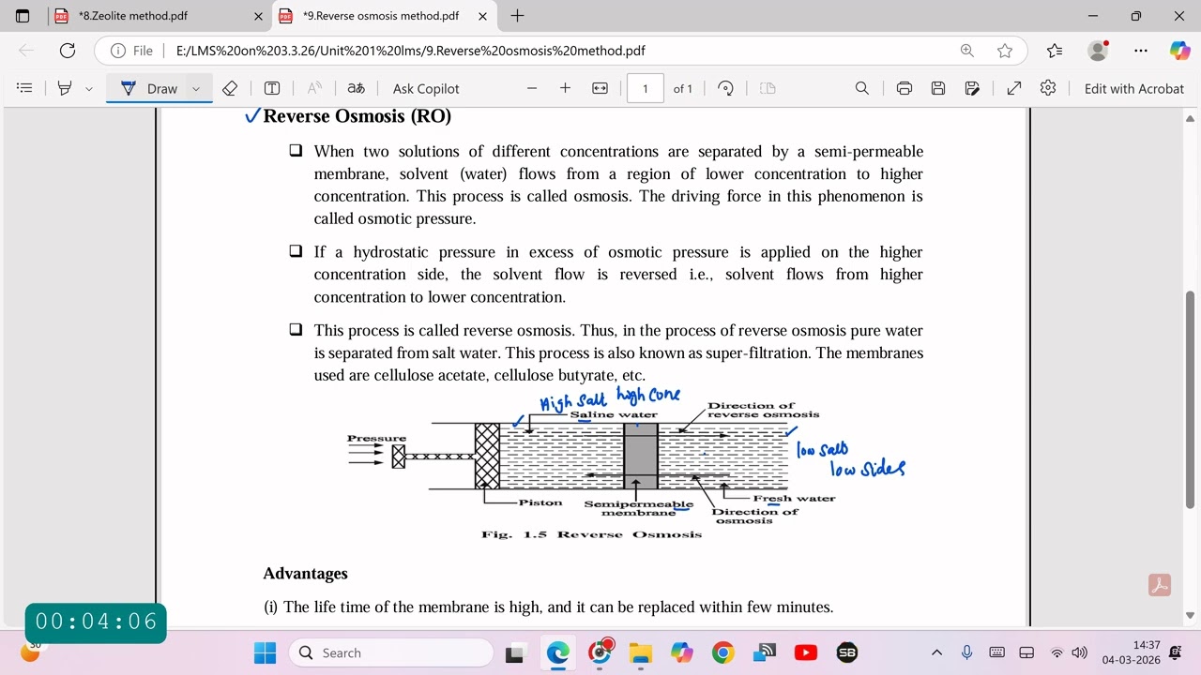This screenshot has width=1201, height=675.
Task: Click the page number input field
Action: pyautogui.click(x=645, y=88)
